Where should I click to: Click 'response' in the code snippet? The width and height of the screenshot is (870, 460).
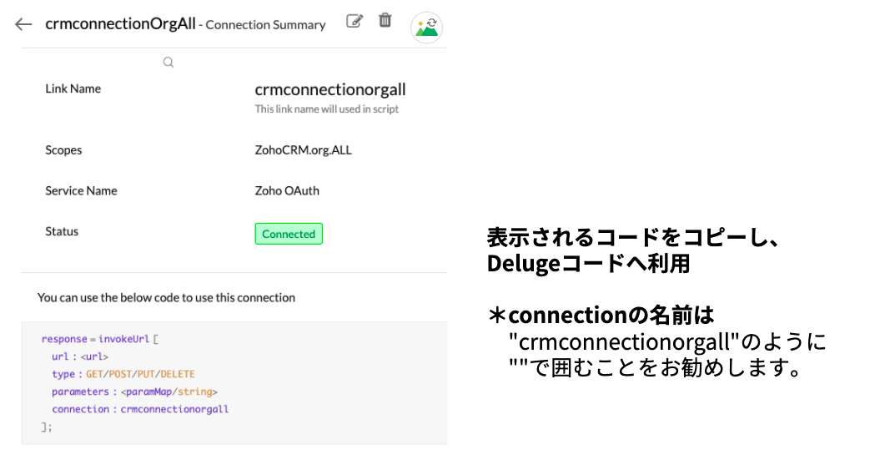point(64,339)
